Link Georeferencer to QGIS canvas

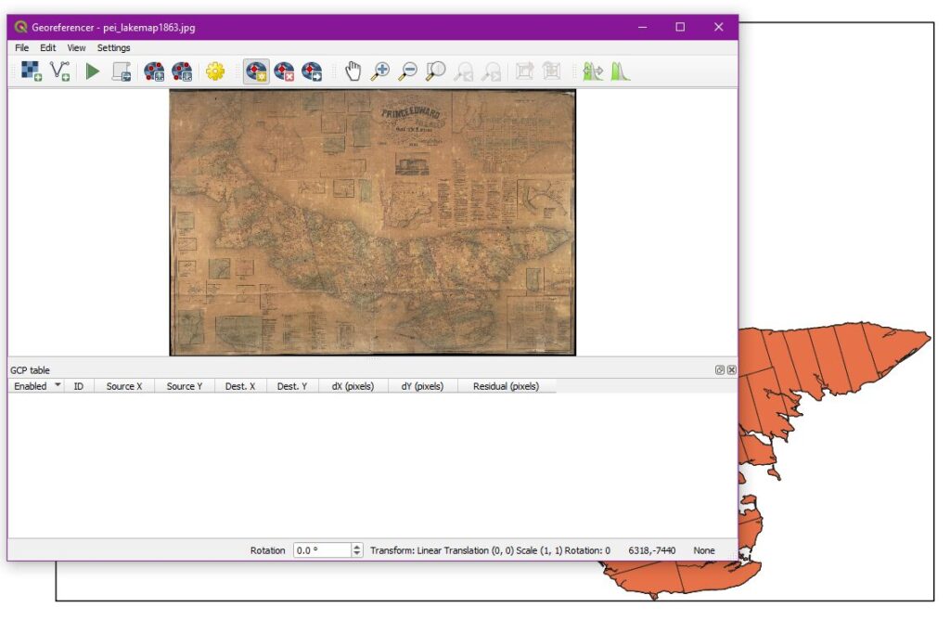[525, 71]
